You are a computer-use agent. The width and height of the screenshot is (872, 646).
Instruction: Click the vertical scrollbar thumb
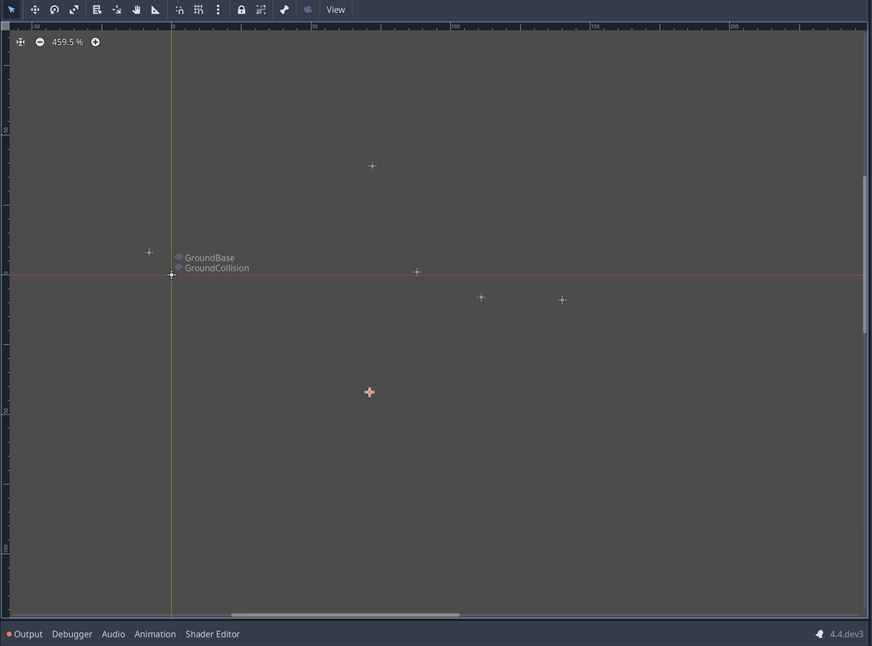tap(864, 254)
